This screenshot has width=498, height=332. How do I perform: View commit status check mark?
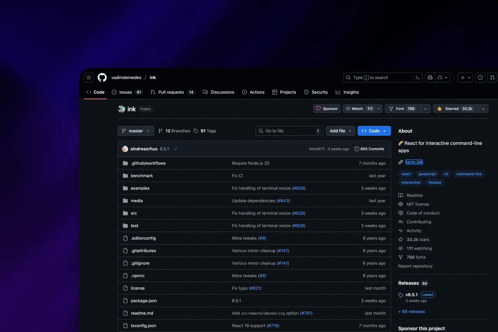tap(176, 149)
